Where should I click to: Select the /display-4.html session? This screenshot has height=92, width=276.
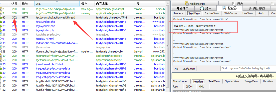click(83, 39)
